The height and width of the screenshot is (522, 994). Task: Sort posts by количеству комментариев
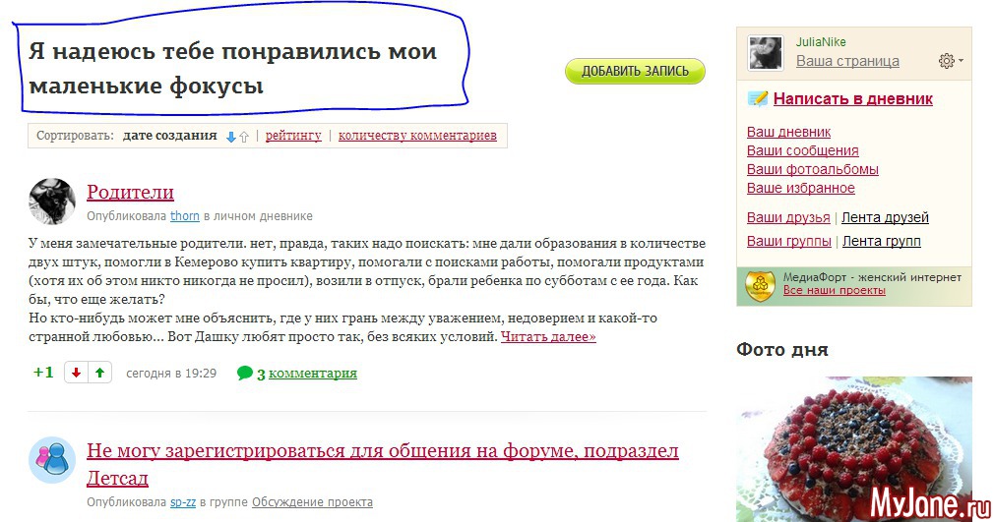[x=417, y=136]
